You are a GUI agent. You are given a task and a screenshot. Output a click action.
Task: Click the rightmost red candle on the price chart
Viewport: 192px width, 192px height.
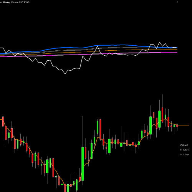click(177, 126)
